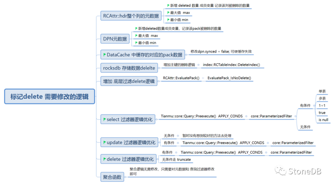Click green flag in delete 过滤器逻辑优化 node
The width and height of the screenshot is (332, 185).
(x=105, y=159)
